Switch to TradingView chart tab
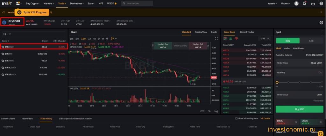The width and height of the screenshot is (326, 136). tap(201, 32)
